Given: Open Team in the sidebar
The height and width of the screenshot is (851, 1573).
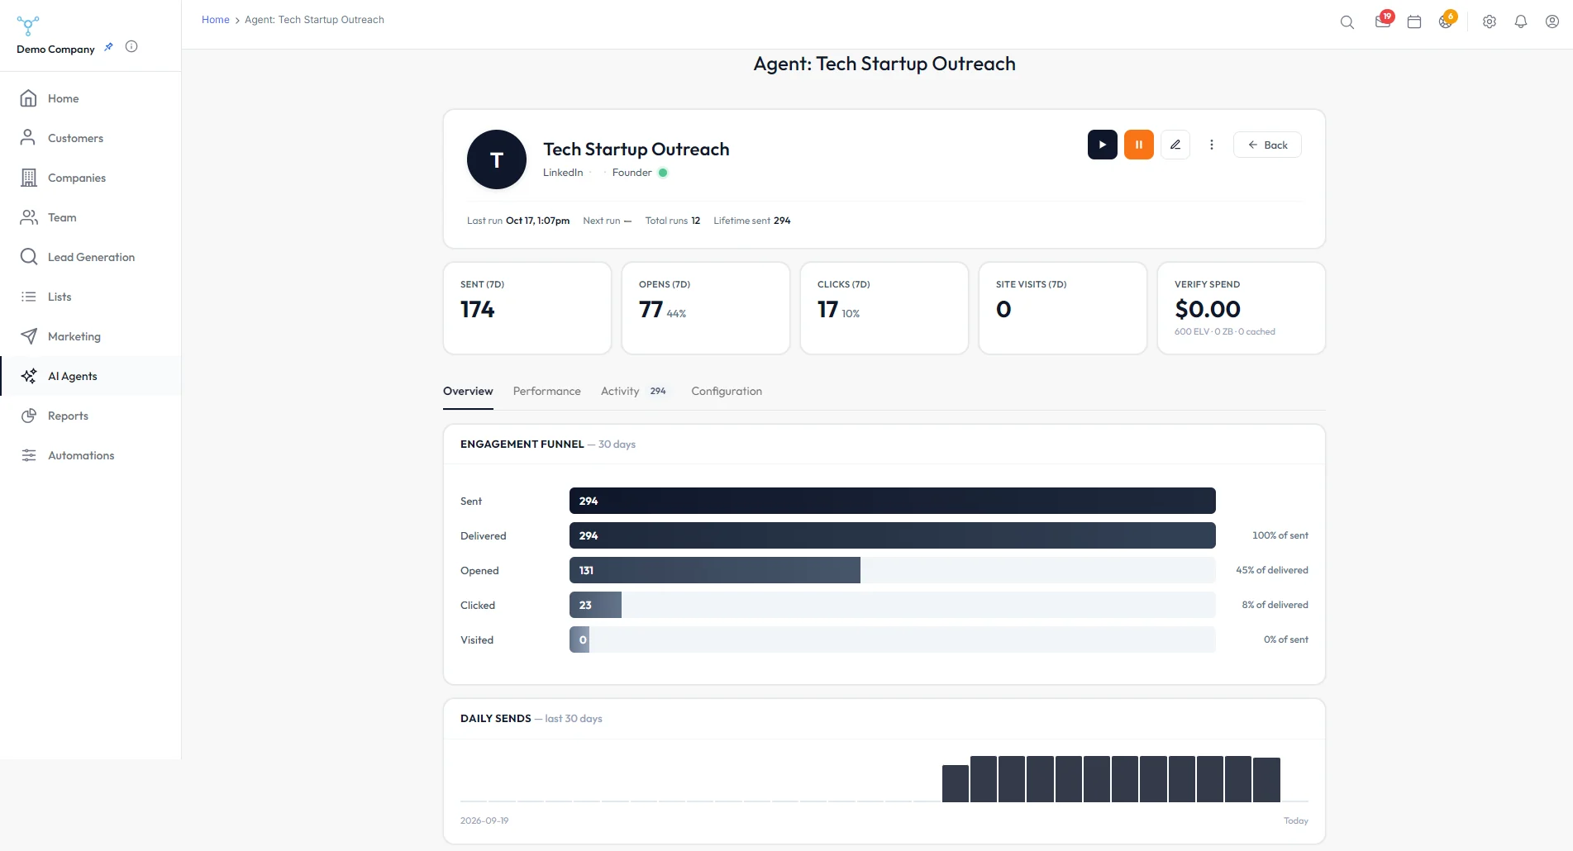Looking at the screenshot, I should pyautogui.click(x=91, y=217).
